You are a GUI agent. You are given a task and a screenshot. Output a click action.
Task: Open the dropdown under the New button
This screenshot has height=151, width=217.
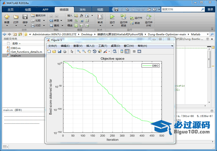click(x=7, y=26)
